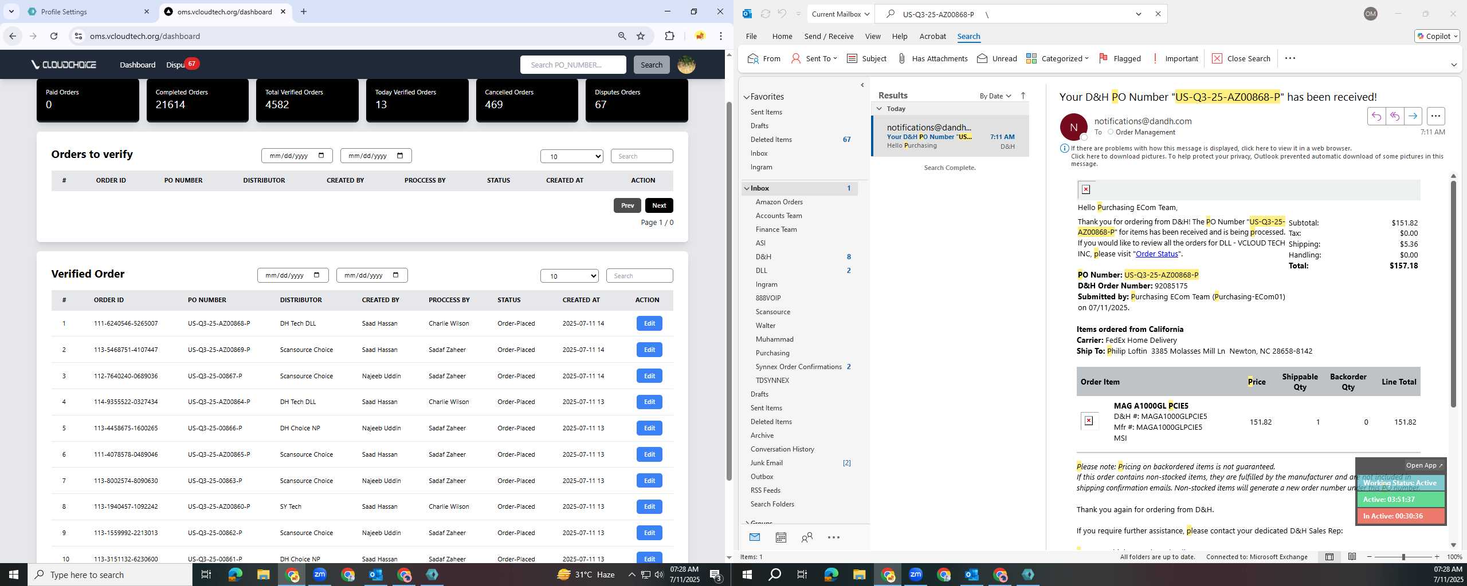Reload the dashboard page in Chrome
The height and width of the screenshot is (586, 1467).
click(54, 36)
